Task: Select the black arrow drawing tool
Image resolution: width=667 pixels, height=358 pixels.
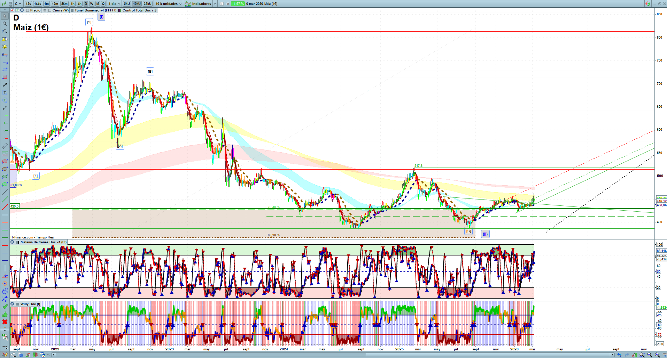Action: point(5,85)
